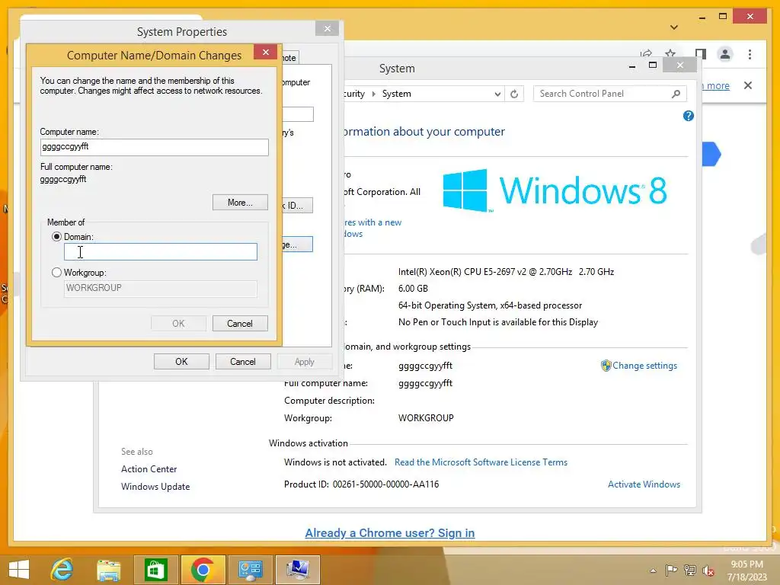Minimize the System window
Screen dimensions: 780x585
click(631, 66)
